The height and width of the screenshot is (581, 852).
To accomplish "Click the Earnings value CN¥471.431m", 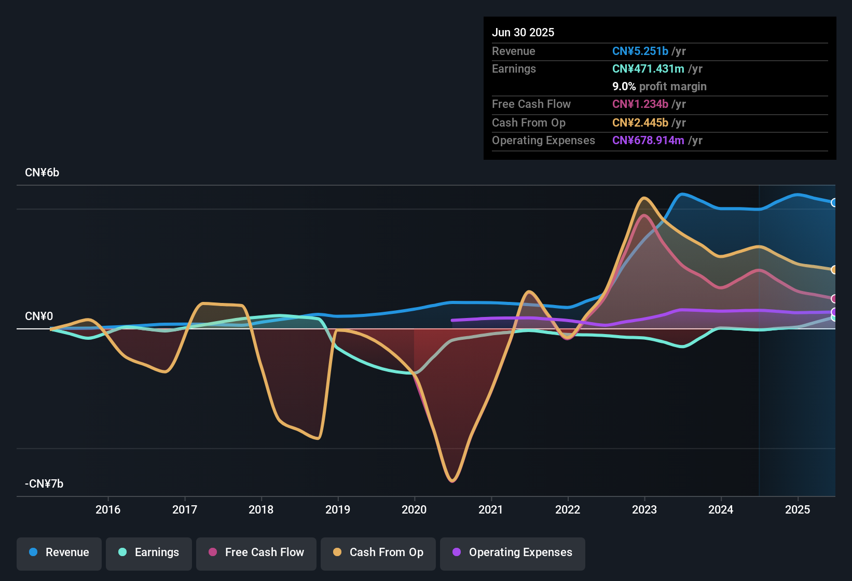I will pos(648,68).
